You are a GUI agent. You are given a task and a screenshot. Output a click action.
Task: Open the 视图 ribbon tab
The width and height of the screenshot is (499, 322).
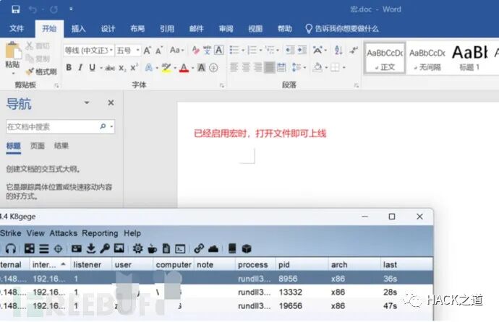coord(255,29)
